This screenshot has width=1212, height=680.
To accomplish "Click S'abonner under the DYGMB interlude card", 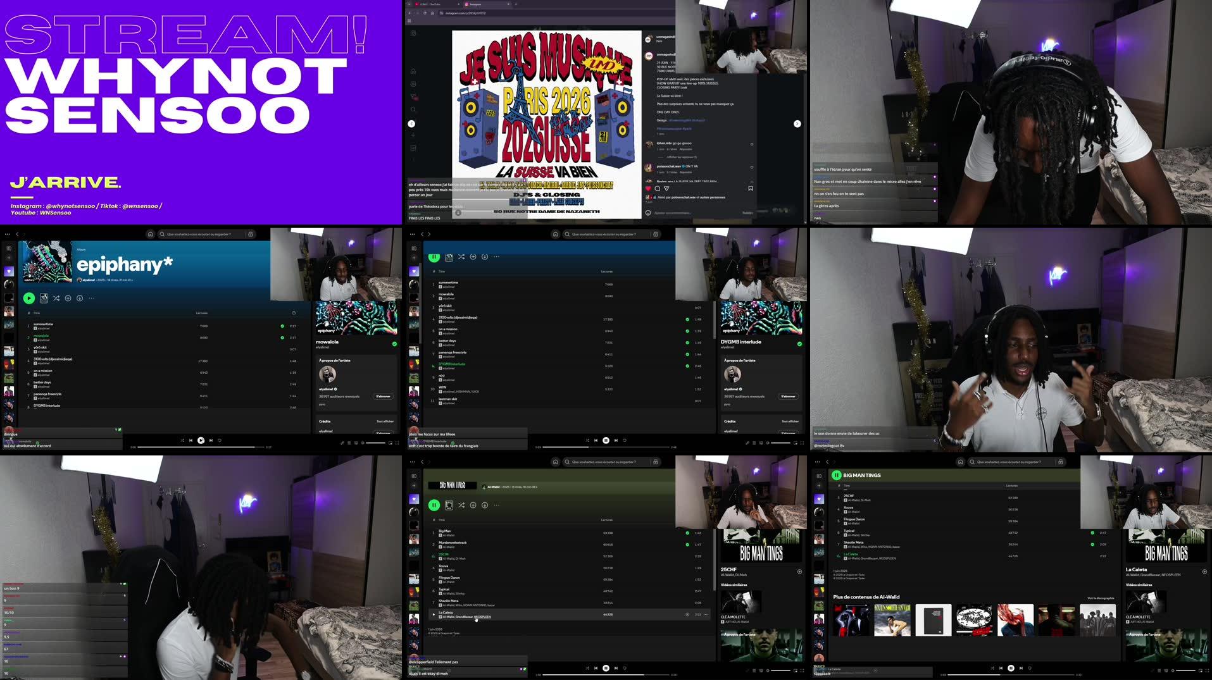I will pyautogui.click(x=789, y=397).
